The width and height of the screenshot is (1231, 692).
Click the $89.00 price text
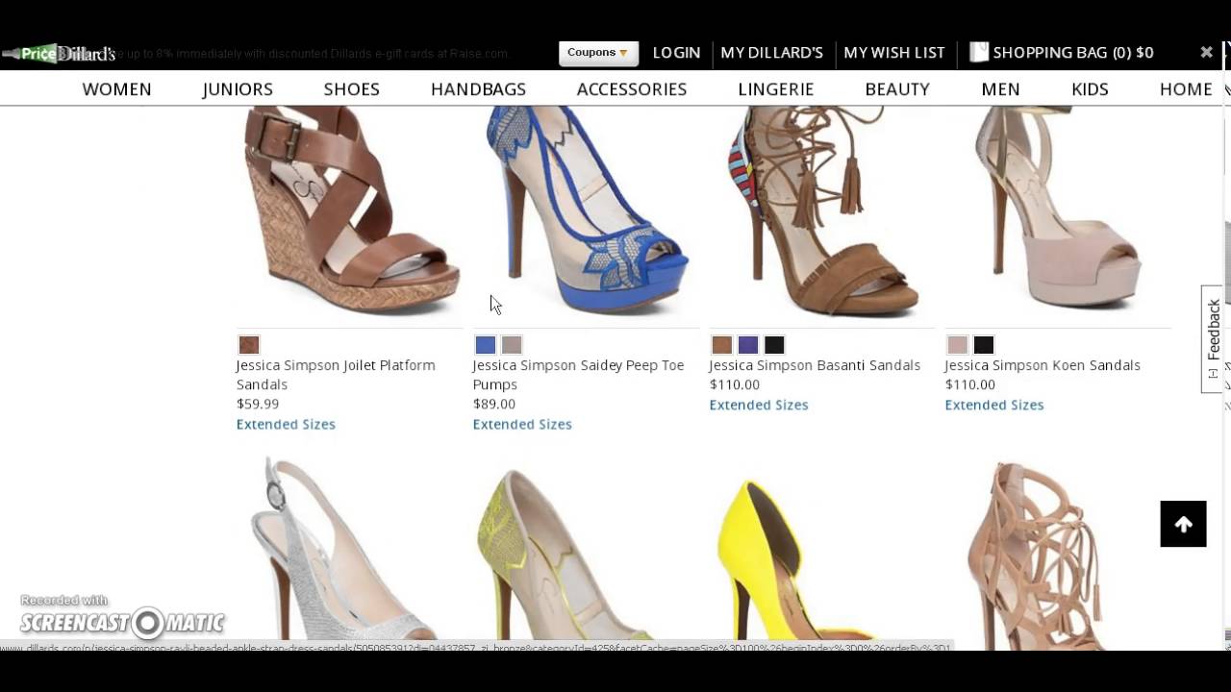click(494, 404)
